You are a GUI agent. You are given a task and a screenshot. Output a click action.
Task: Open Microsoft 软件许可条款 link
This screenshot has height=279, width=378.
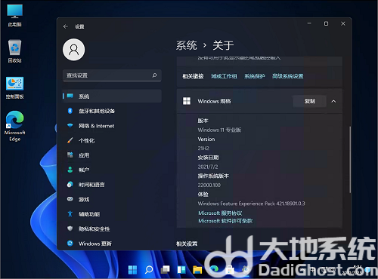225,221
